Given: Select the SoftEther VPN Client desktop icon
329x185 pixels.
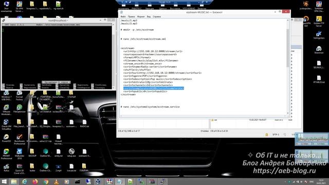Looking at the screenshot, I should [319, 7].
